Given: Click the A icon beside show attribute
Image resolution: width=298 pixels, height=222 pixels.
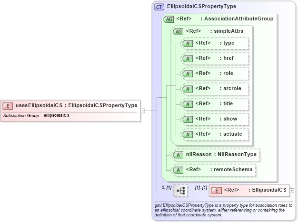Looking at the screenshot, I should tap(188, 120).
